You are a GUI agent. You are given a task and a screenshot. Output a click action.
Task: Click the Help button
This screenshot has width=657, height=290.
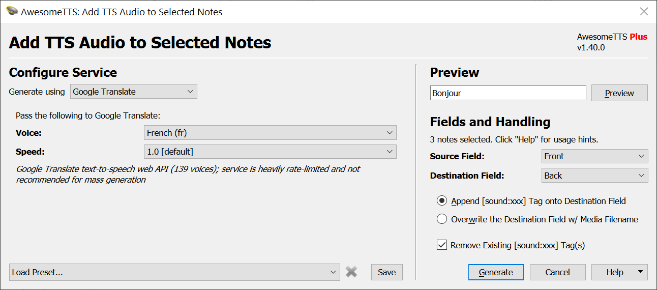614,272
